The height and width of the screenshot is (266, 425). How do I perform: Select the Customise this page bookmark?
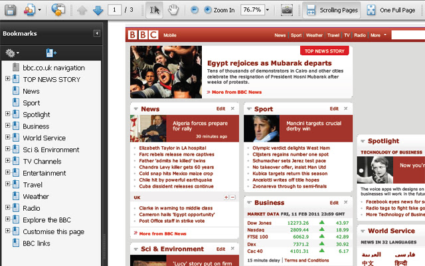53,231
